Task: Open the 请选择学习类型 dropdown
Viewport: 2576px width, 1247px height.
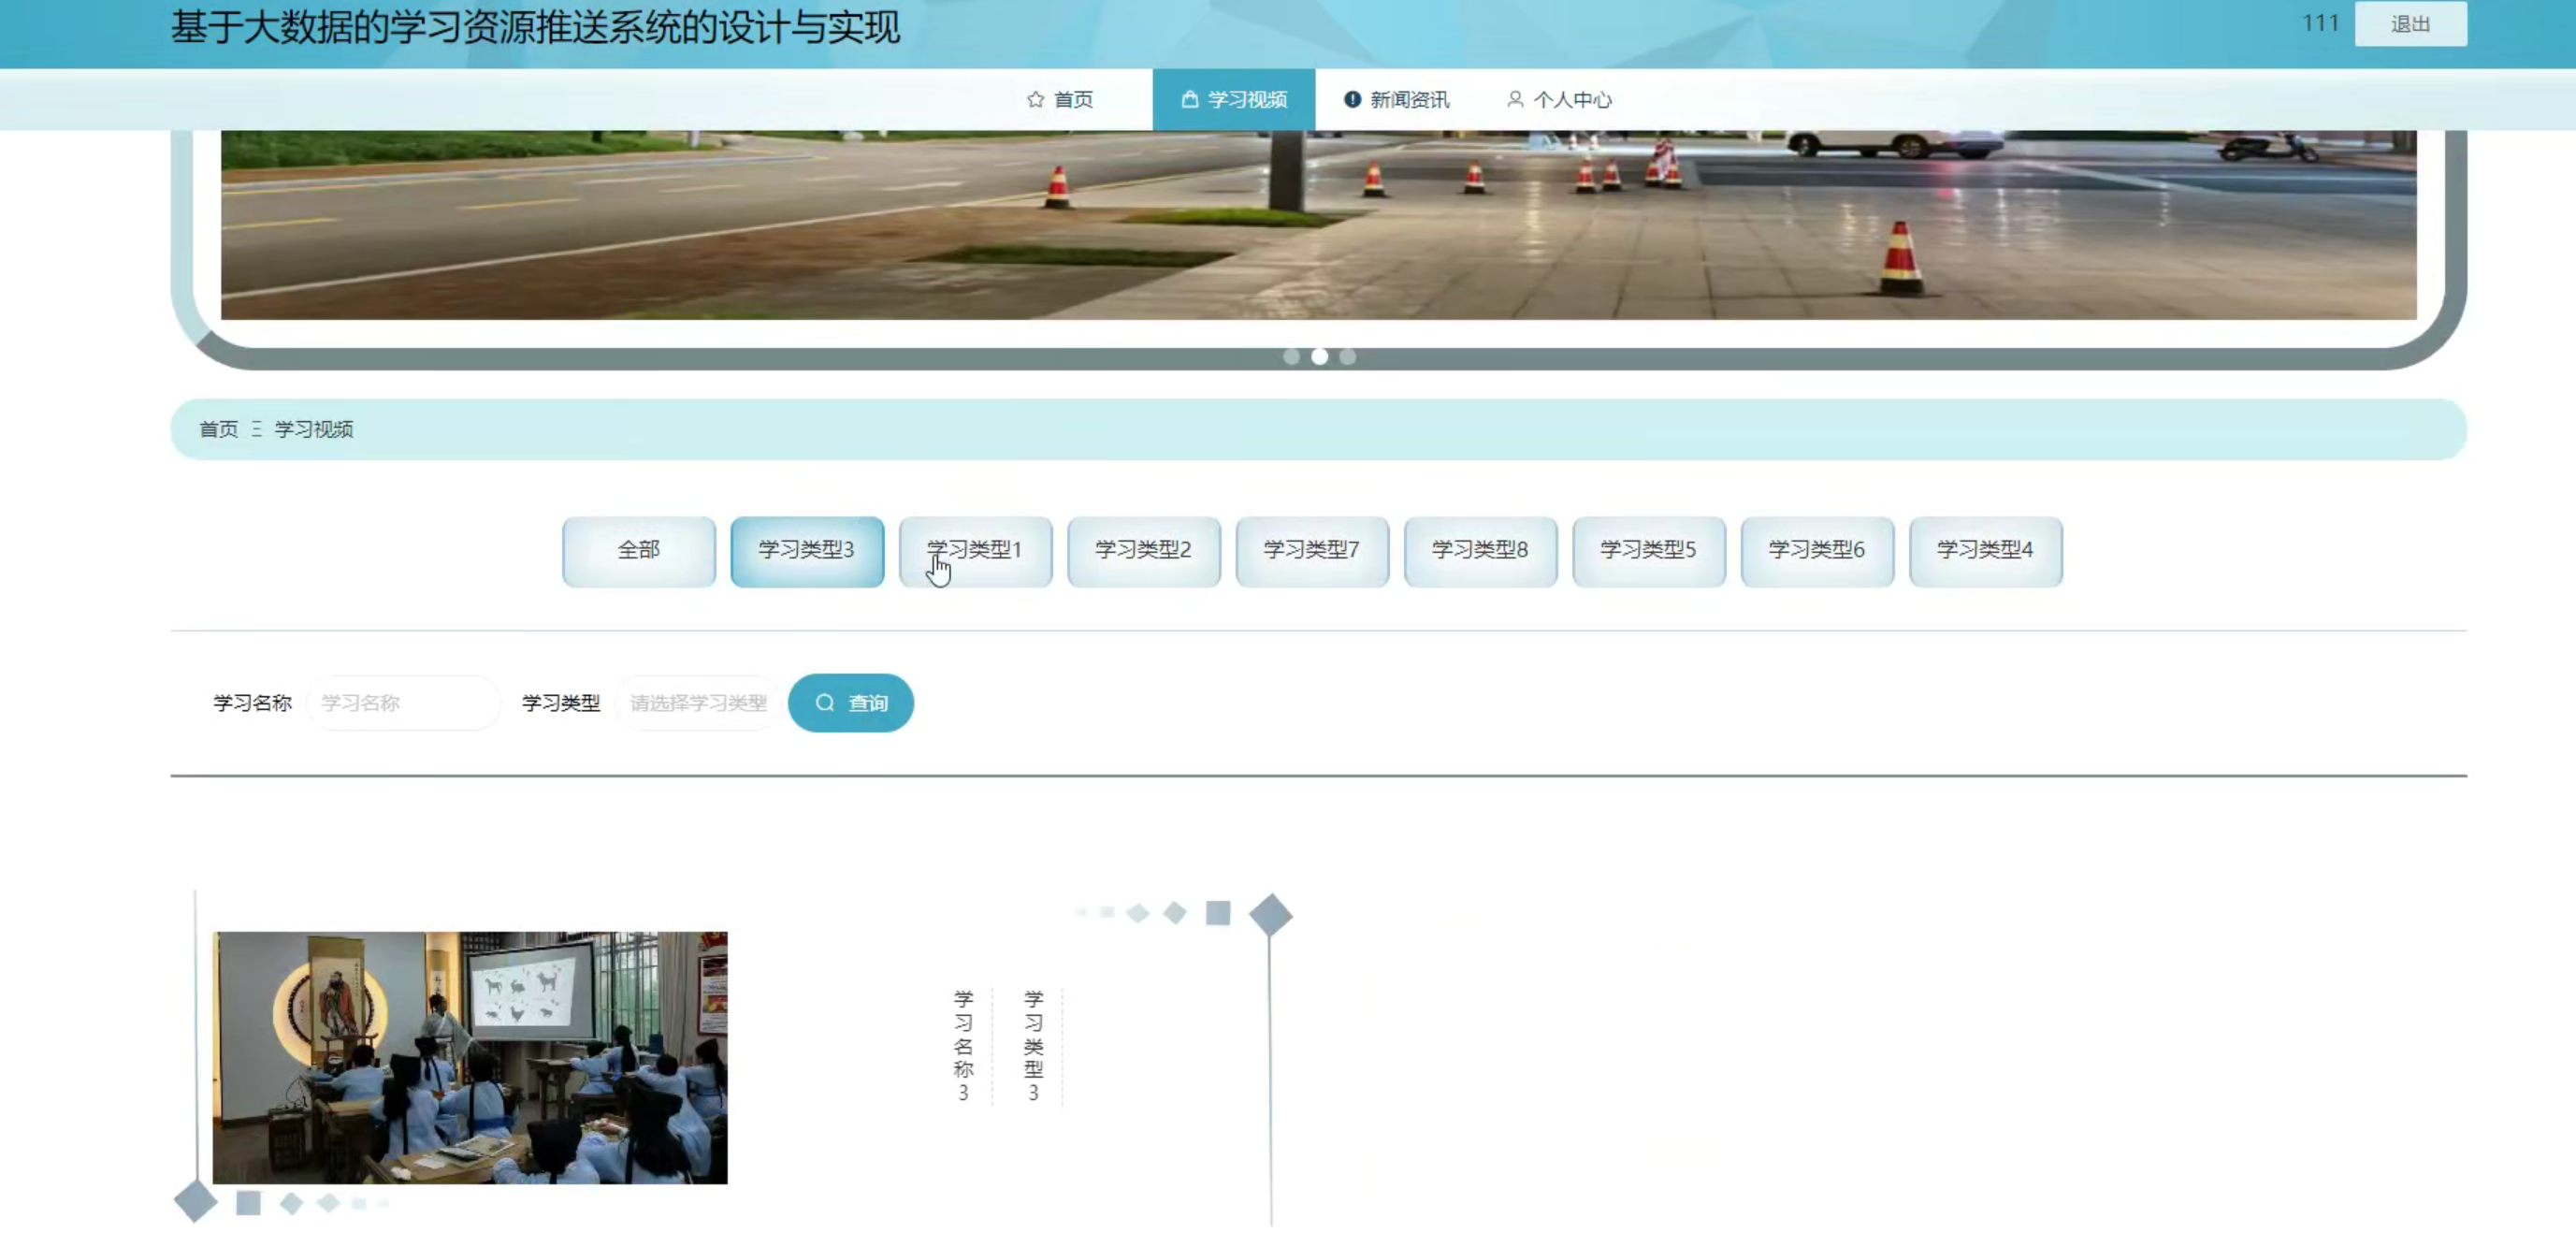Action: [x=698, y=703]
